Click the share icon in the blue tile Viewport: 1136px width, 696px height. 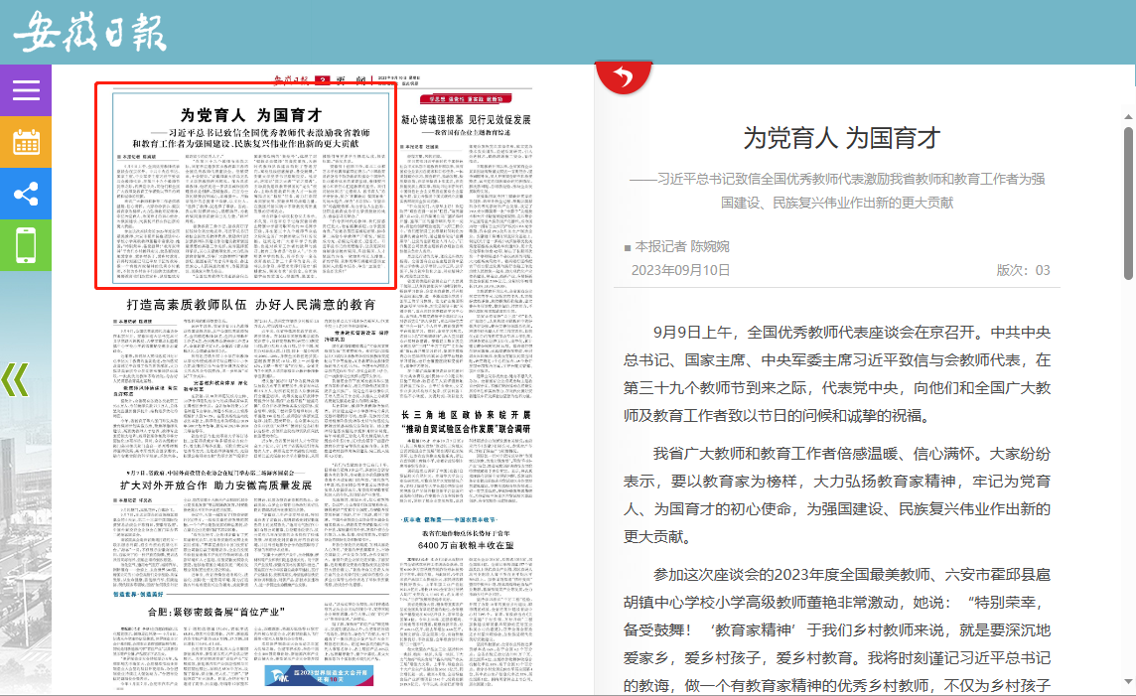point(26,194)
